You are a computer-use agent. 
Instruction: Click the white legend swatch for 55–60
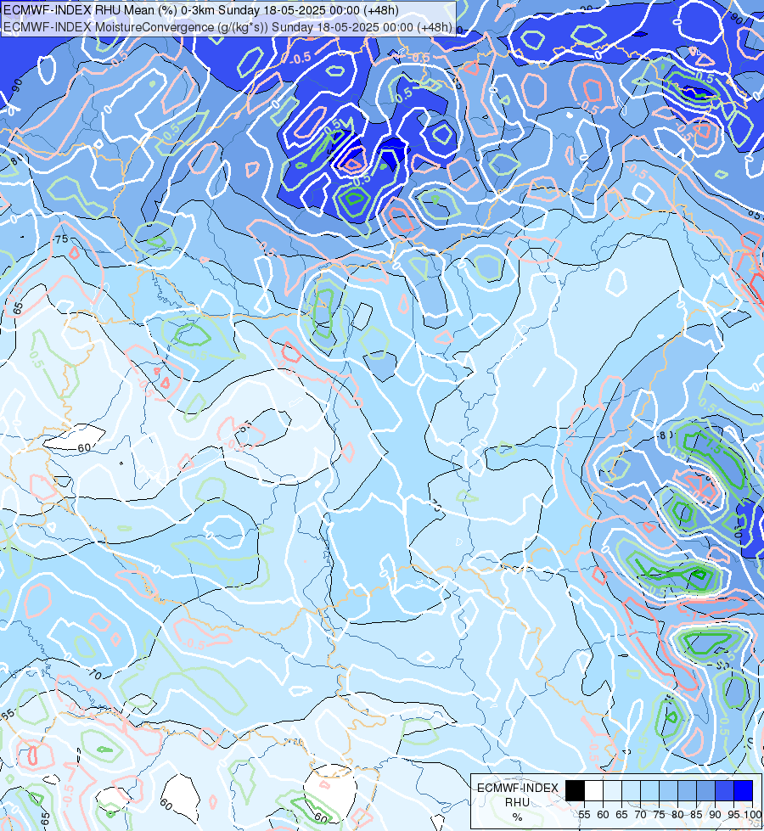coord(594,790)
